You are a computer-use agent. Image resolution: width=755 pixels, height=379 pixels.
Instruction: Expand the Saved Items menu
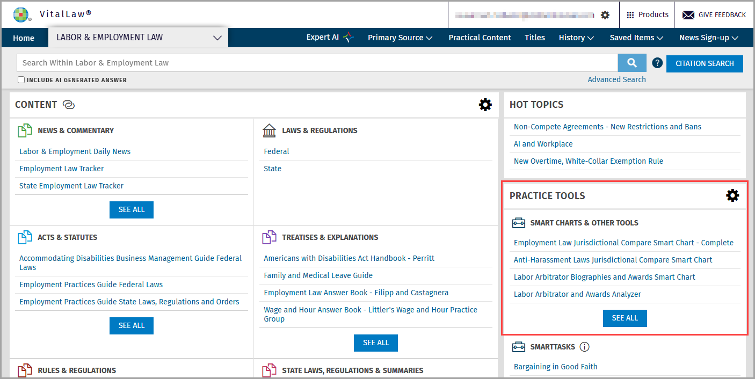tap(637, 38)
